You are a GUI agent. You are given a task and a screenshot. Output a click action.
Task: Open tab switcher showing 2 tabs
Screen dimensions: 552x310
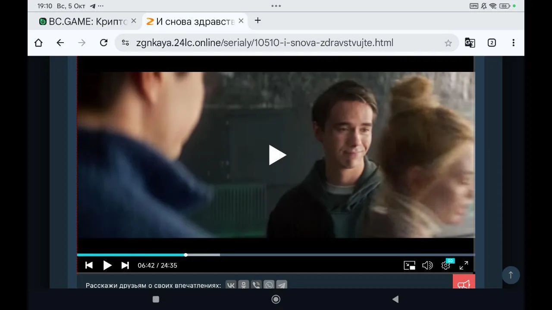[x=492, y=43]
